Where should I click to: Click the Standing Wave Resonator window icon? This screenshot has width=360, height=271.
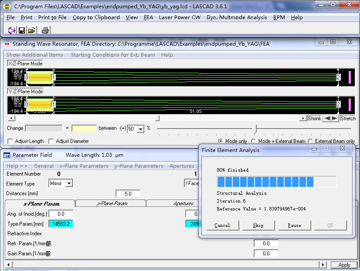click(7, 44)
